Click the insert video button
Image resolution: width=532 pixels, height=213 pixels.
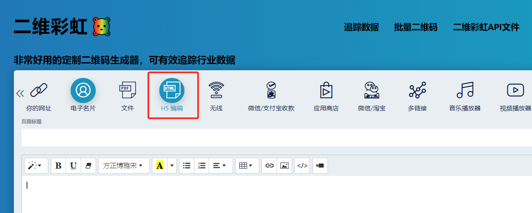coord(320,166)
